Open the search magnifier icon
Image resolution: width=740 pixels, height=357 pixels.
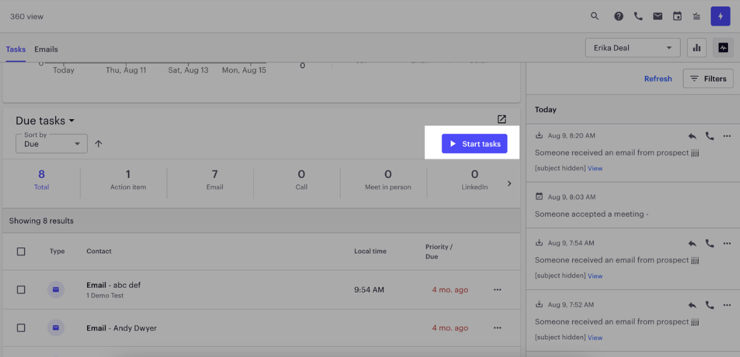(594, 16)
